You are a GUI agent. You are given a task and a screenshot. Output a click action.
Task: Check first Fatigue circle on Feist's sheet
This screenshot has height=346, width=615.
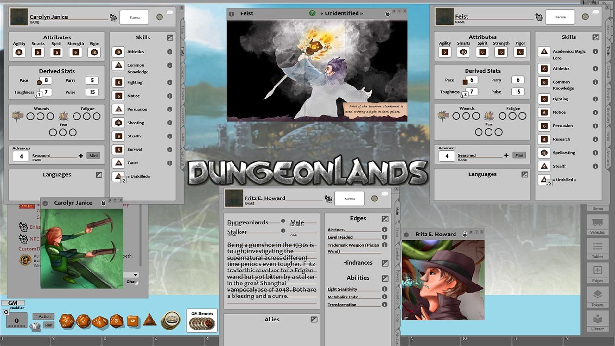click(x=503, y=116)
